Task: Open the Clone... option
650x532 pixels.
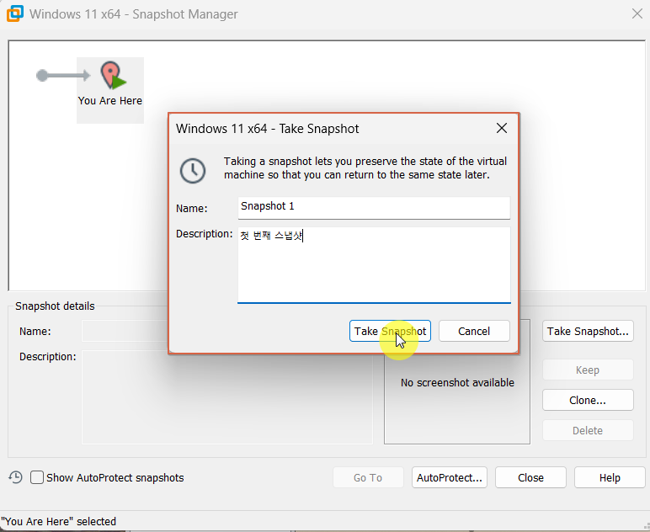Action: pos(588,400)
